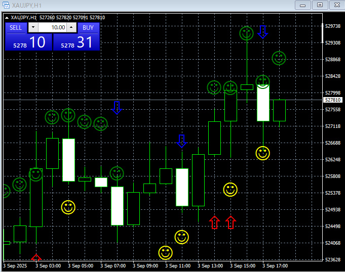The width and height of the screenshot is (345, 272).
Task: Select green smiley above the white 05:00 candle
Action: 68,115
